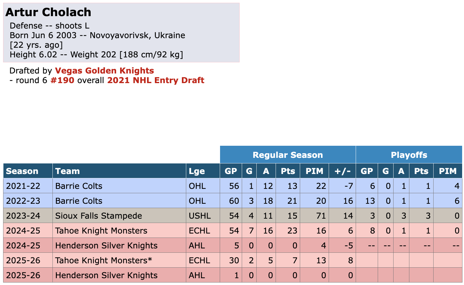464x285 pixels.
Task: Open Barrie Colts in the 2022-23 row
Action: tap(79, 201)
